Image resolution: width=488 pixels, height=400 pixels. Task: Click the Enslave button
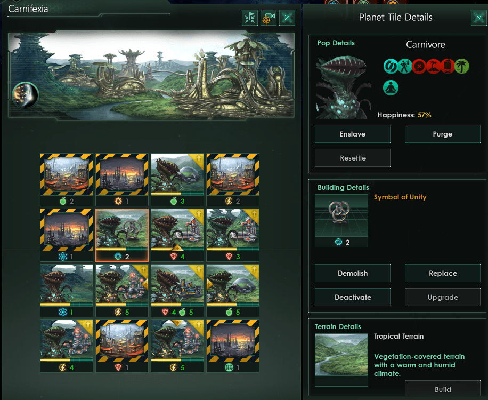[353, 134]
